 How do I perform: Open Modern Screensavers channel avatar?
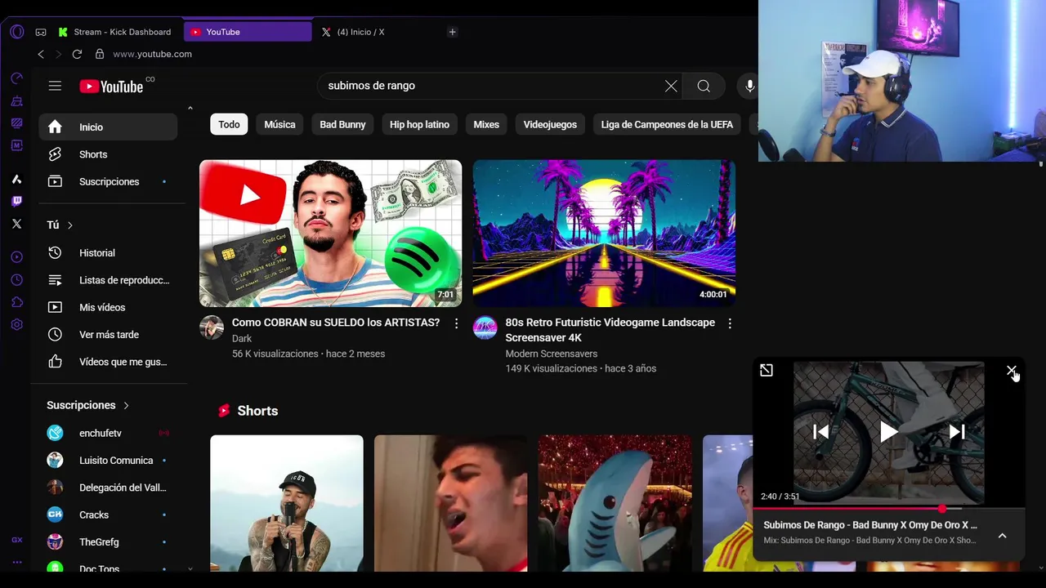point(485,327)
